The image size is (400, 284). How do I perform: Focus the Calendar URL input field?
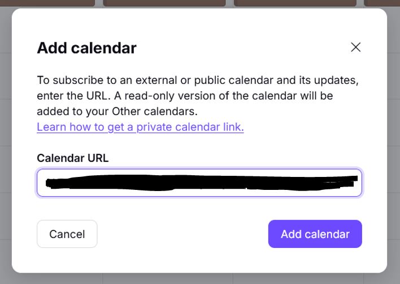(199, 183)
